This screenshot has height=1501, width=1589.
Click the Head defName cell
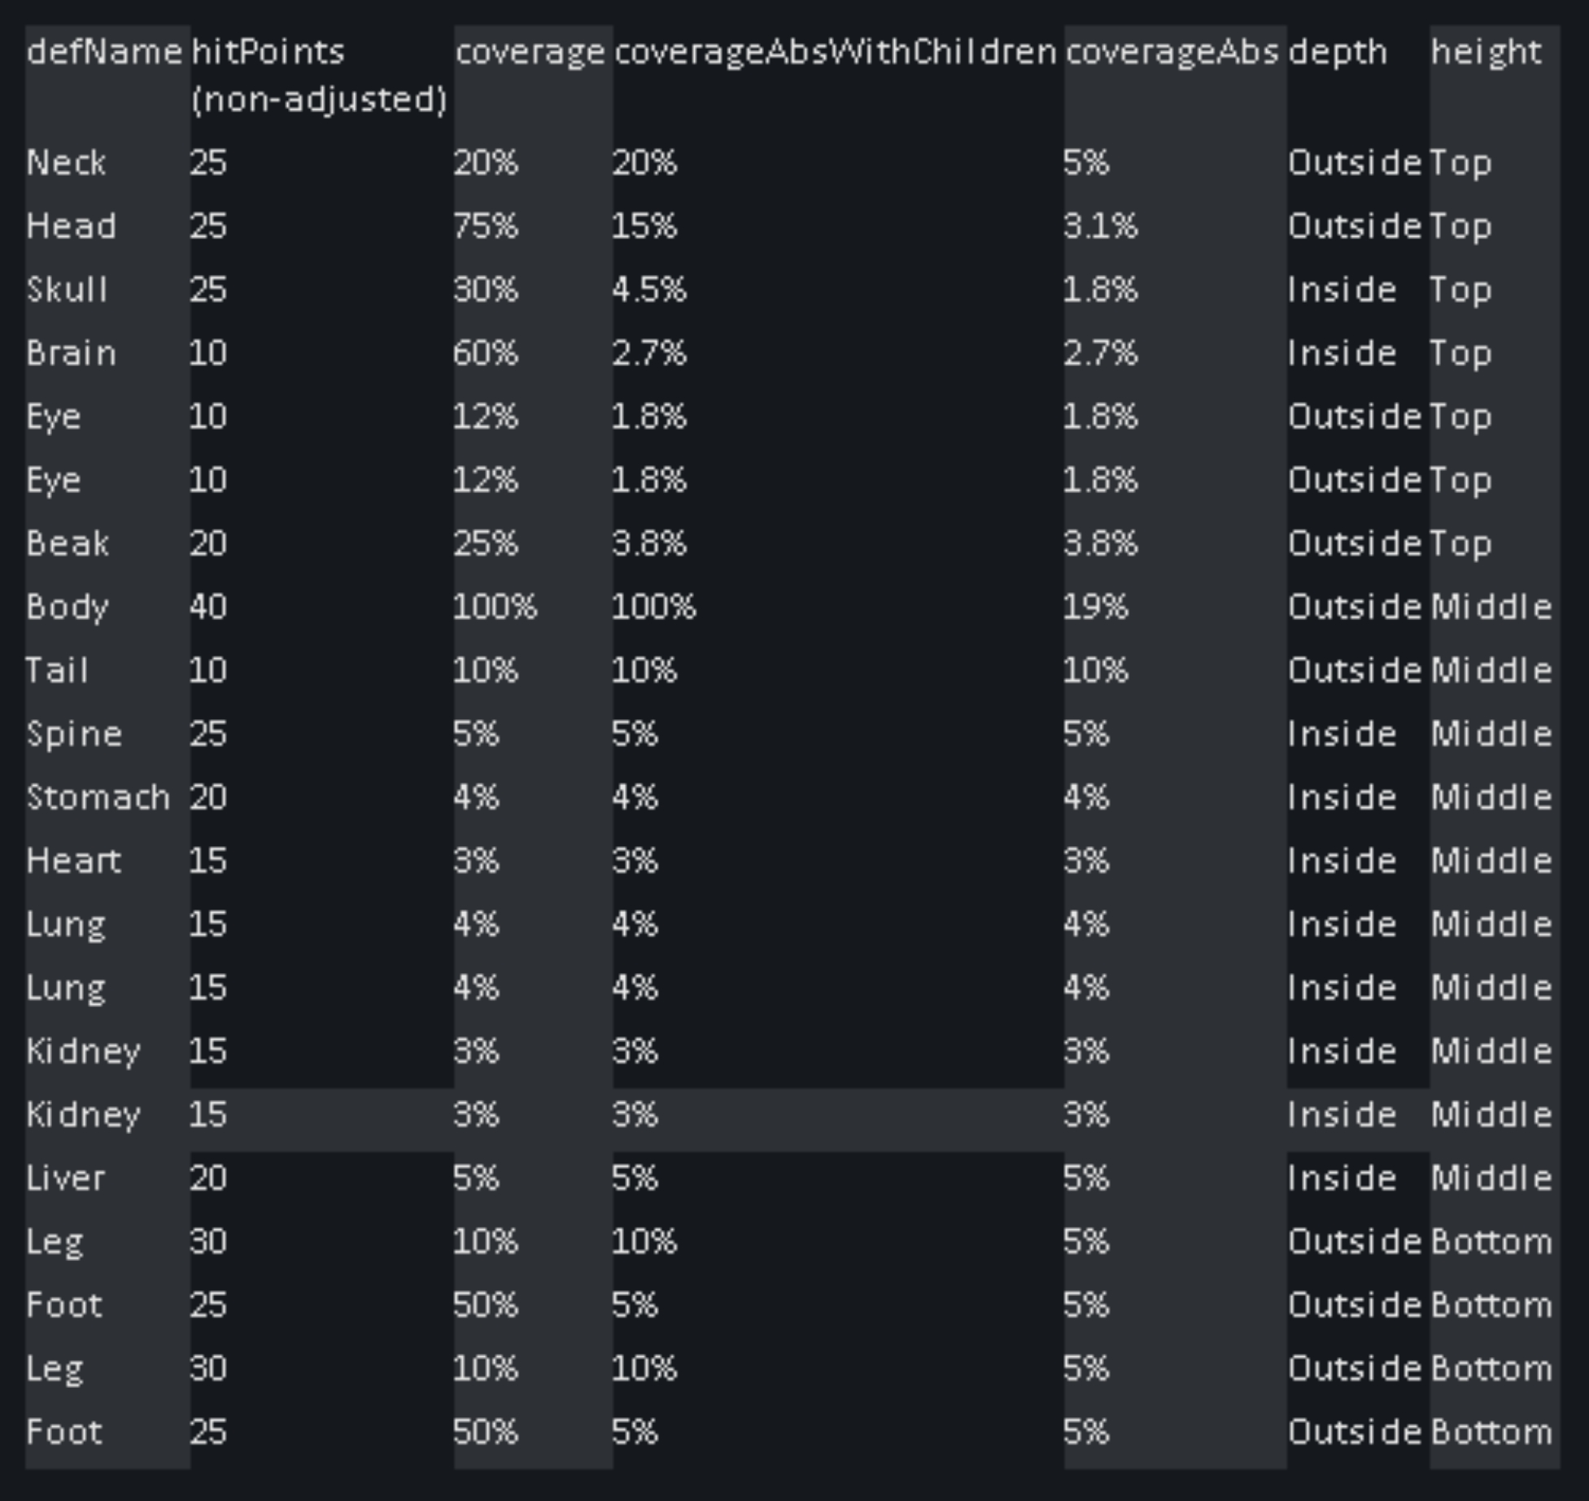pos(72,226)
